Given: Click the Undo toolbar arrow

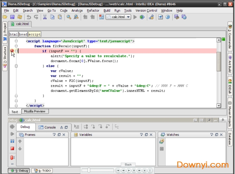Looking at the screenshot, I should [x=29, y=17].
